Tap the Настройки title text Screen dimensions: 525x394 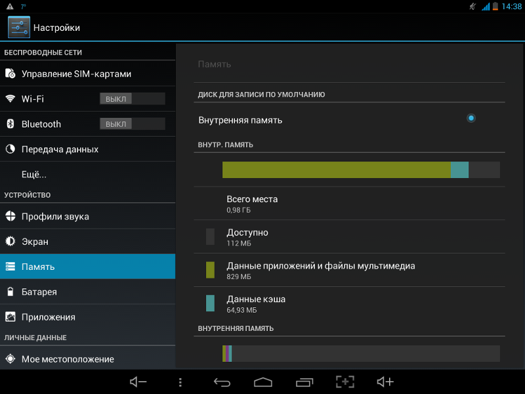pos(56,28)
